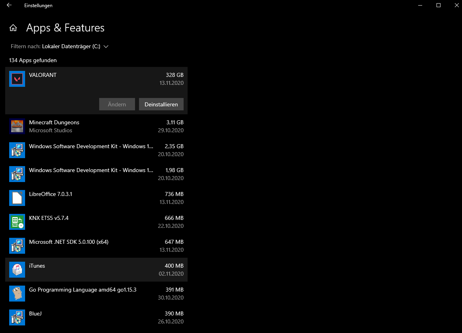Click the 134 Apps gefunden count

coord(33,60)
